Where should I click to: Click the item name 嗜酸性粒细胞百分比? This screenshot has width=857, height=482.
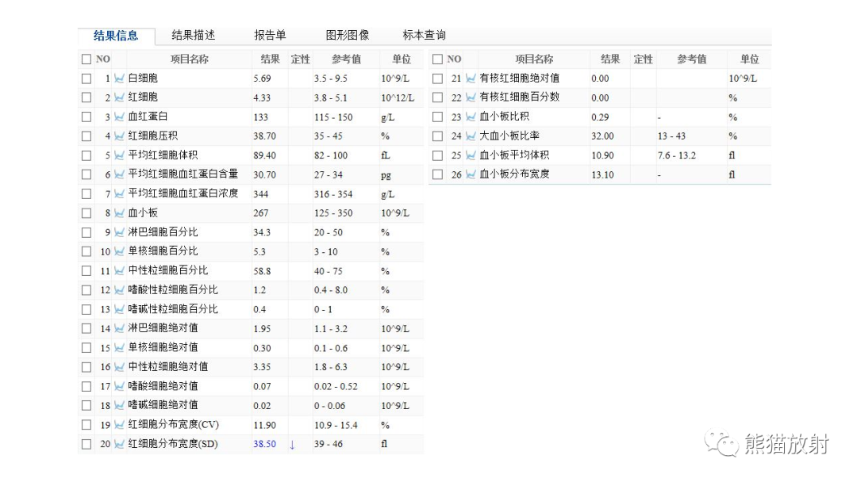pos(173,290)
